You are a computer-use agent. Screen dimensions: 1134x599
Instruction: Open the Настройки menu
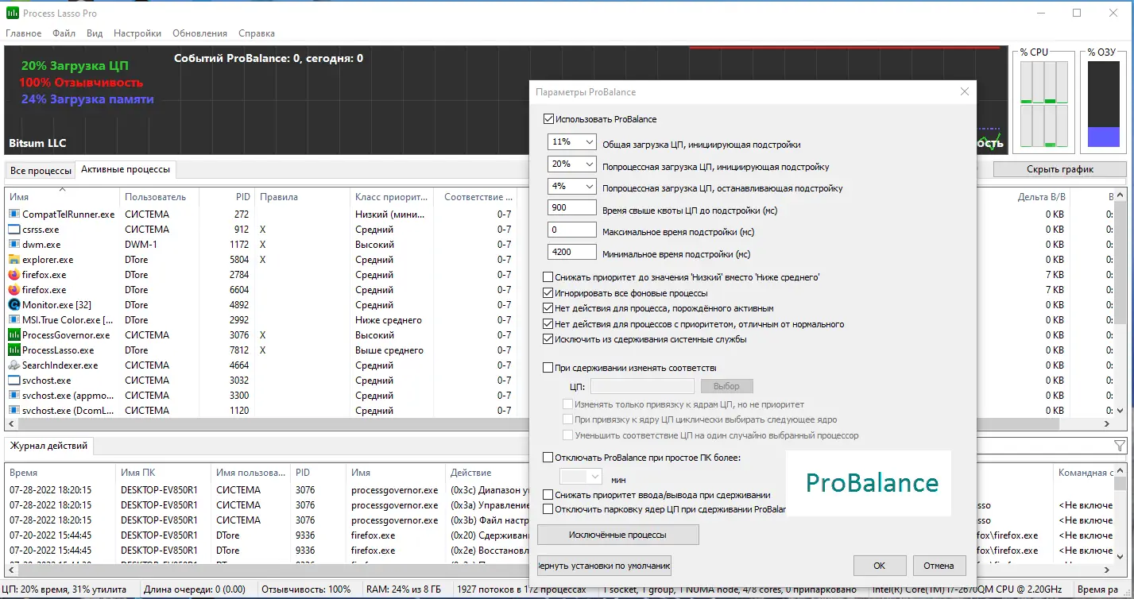point(137,33)
